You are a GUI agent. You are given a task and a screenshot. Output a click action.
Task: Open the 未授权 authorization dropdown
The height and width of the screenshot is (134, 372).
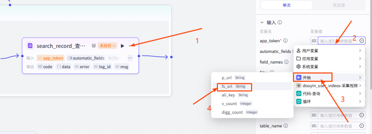pyautogui.click(x=107, y=46)
